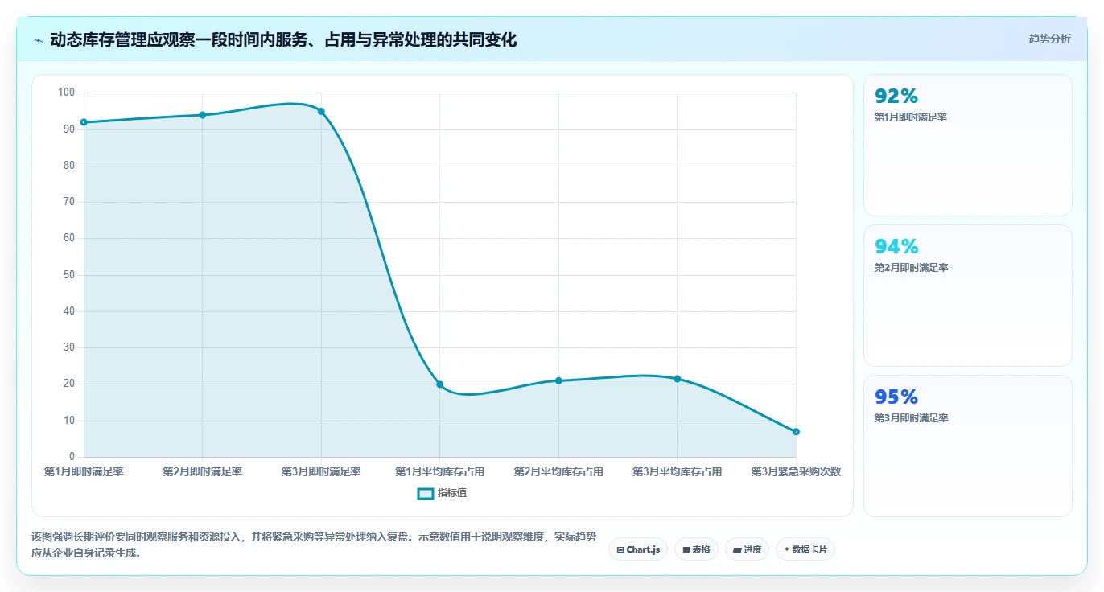Click card caption 第3月即时满足率 under 95%

[x=911, y=418]
